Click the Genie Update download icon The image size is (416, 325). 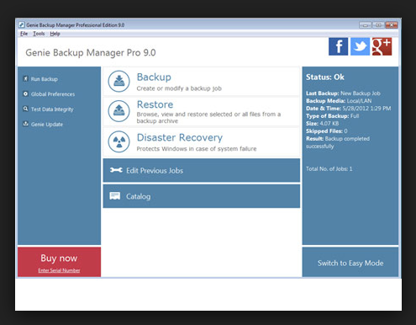[x=25, y=124]
